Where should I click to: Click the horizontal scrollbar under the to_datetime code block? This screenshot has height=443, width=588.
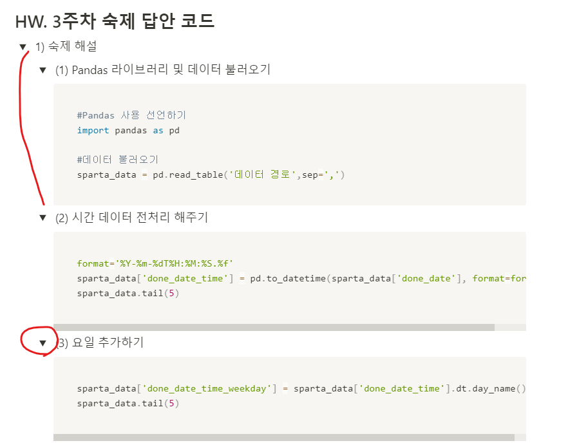(274, 327)
